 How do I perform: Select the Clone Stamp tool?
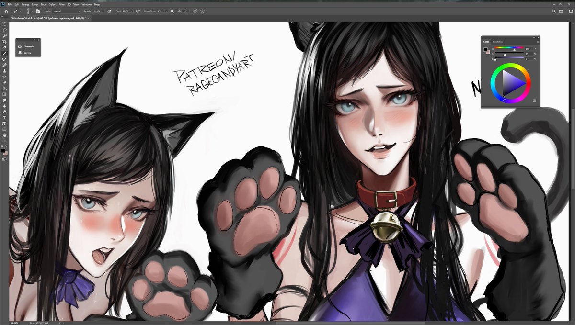5,70
